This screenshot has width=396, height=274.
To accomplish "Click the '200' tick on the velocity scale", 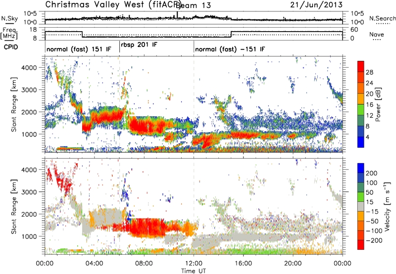I will (x=372, y=173).
